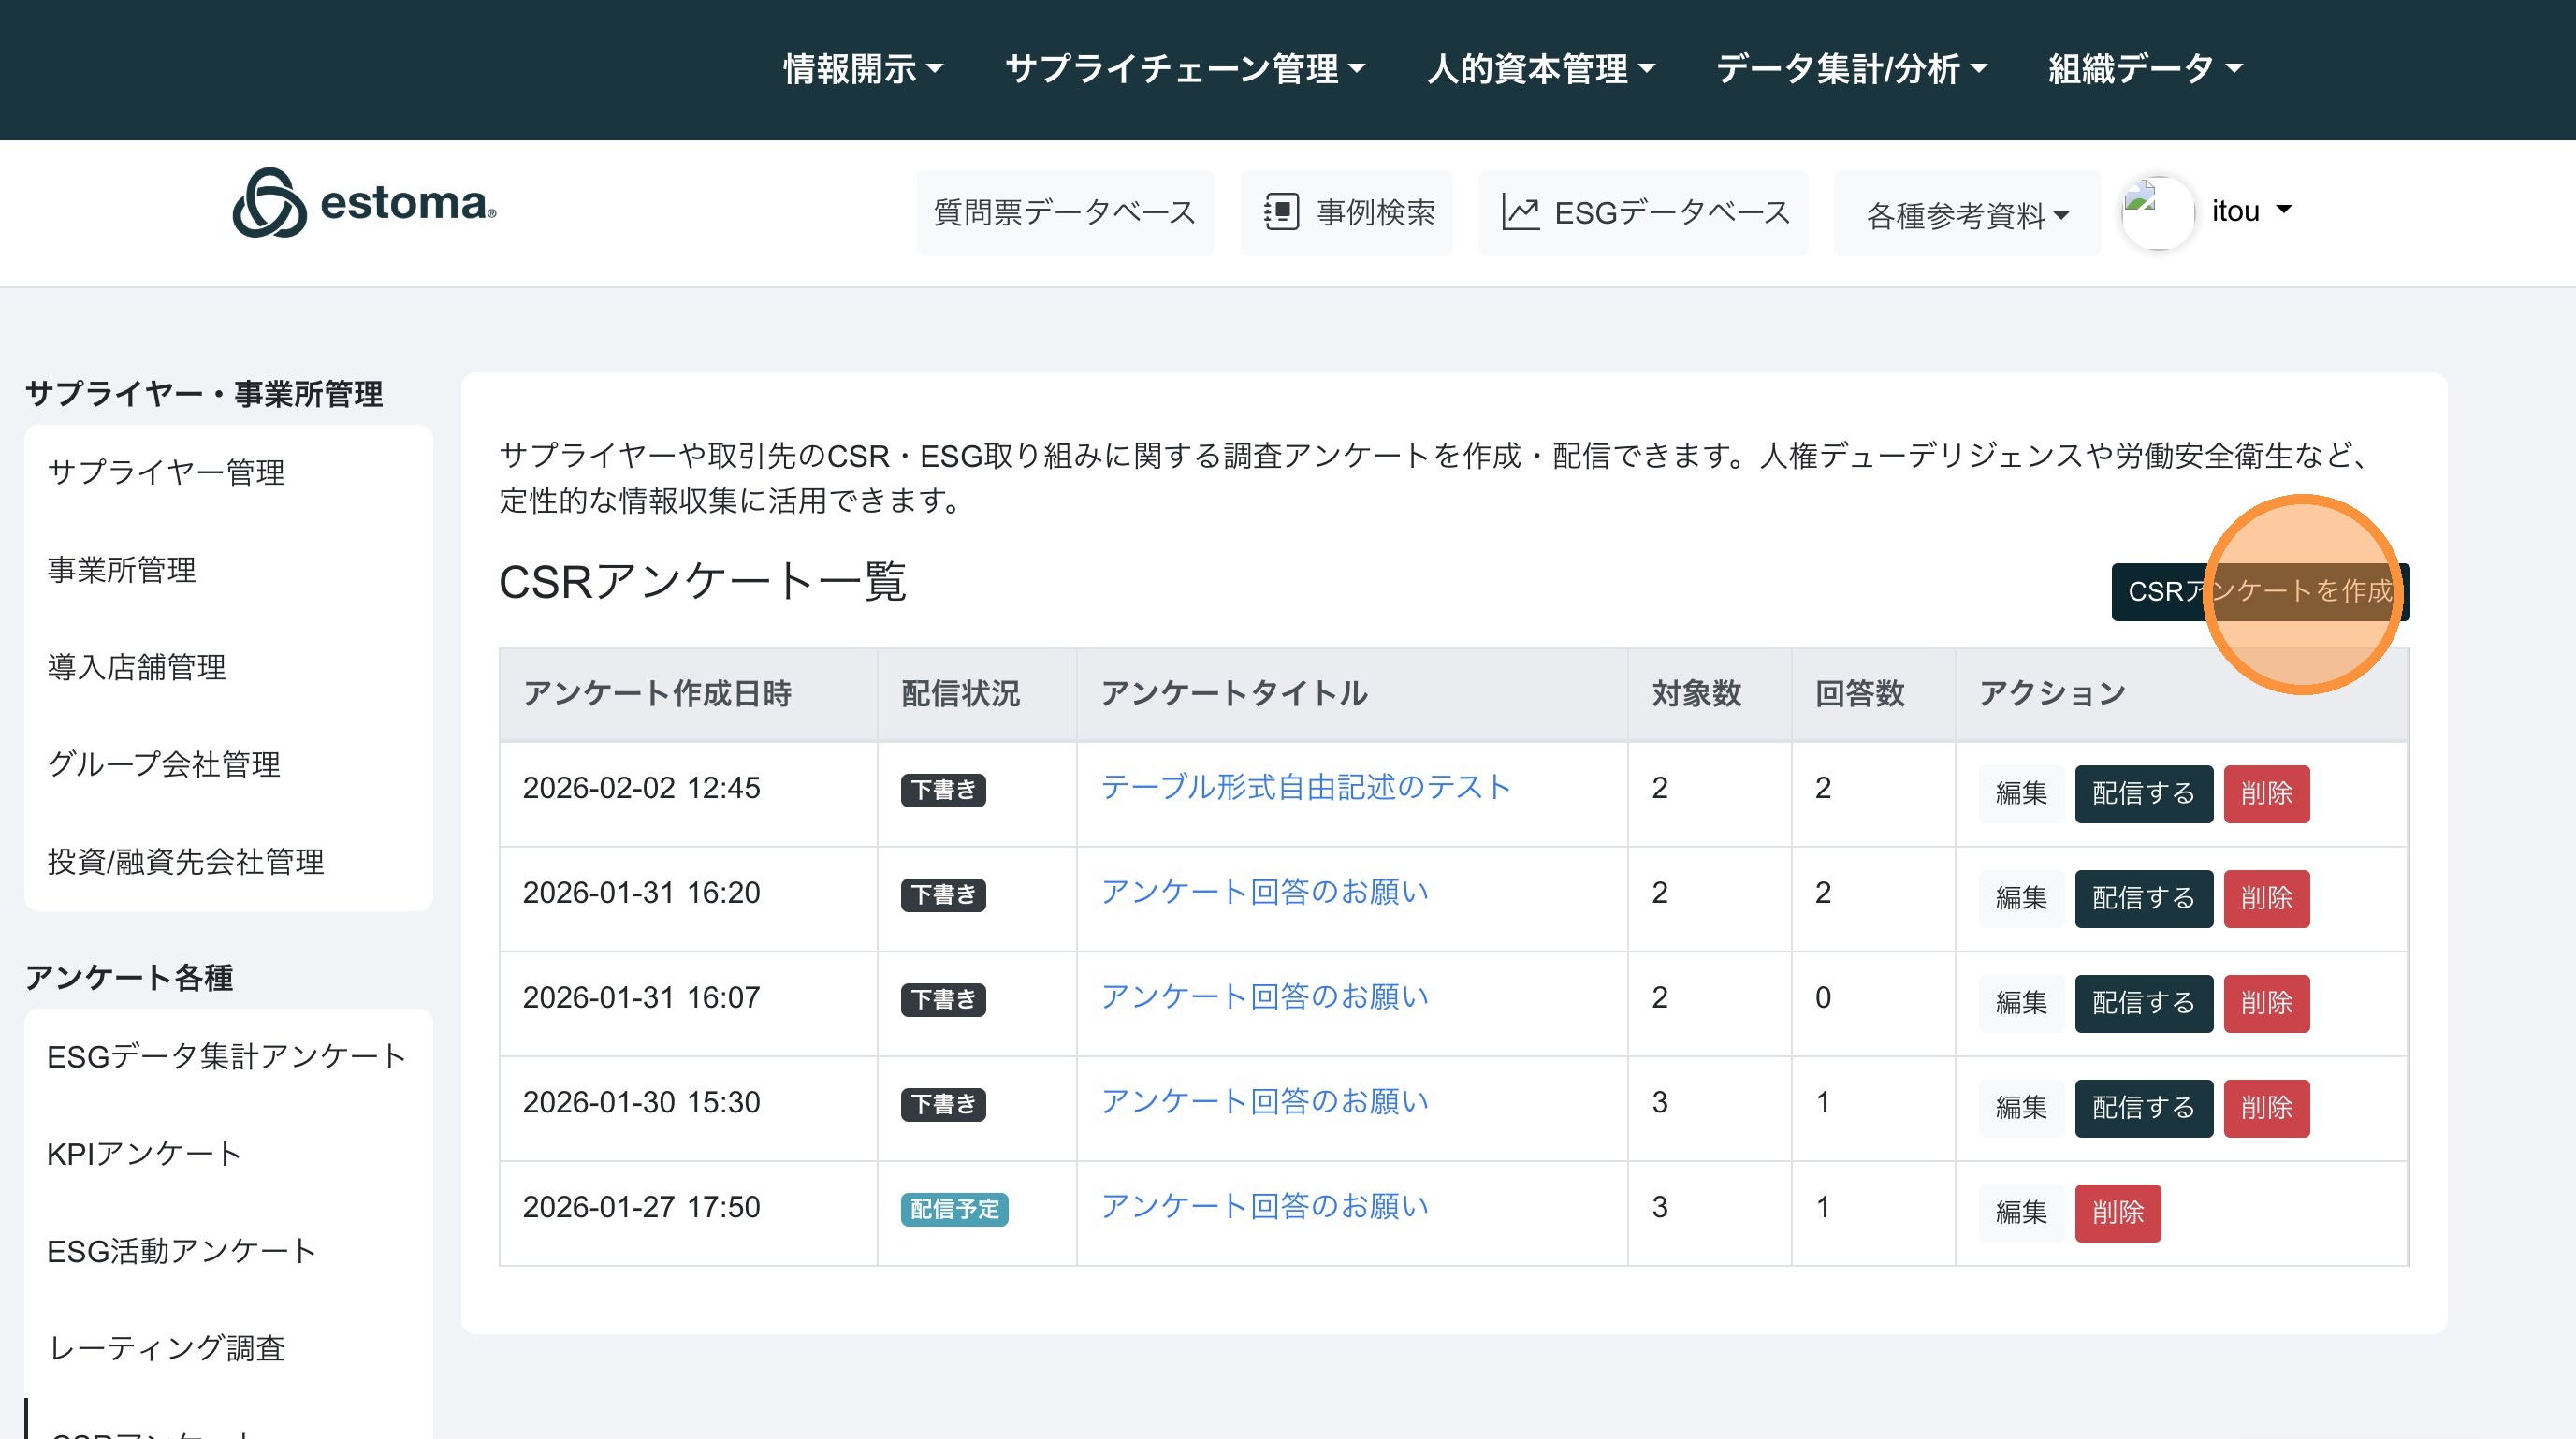Click the itou user avatar image
Screen dimensions: 2576x1439
pyautogui.click(x=2156, y=212)
